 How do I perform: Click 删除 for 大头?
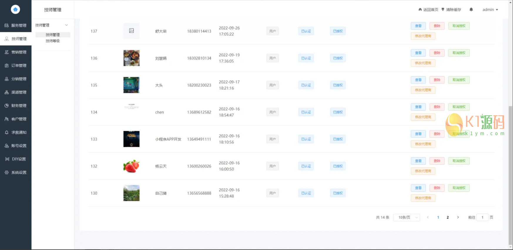[x=437, y=80]
